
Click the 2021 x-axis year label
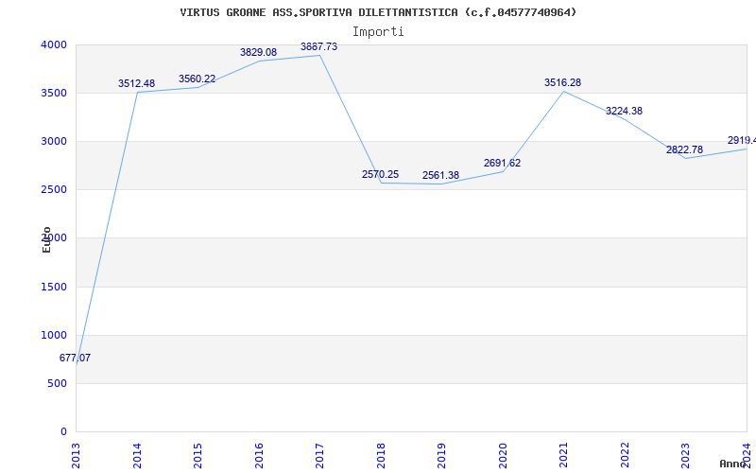563,455
